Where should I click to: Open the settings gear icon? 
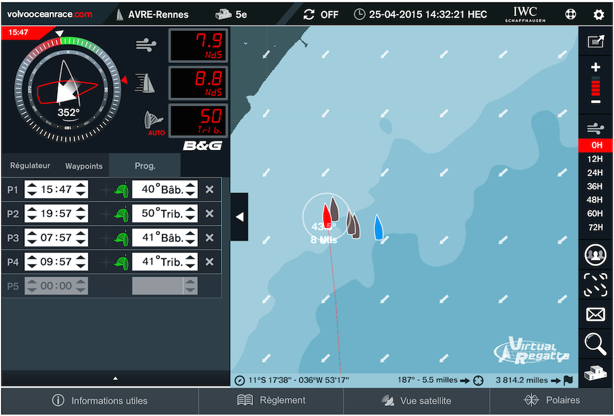tap(598, 14)
